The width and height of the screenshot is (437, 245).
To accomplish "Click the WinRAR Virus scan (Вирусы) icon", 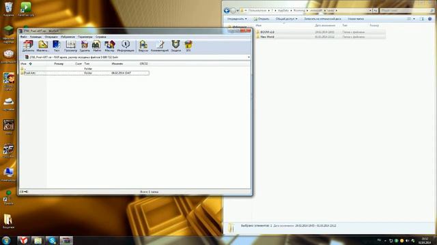I will [143, 46].
